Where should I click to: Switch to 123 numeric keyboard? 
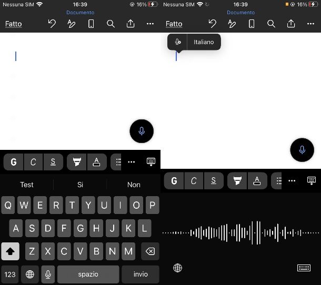click(10, 274)
